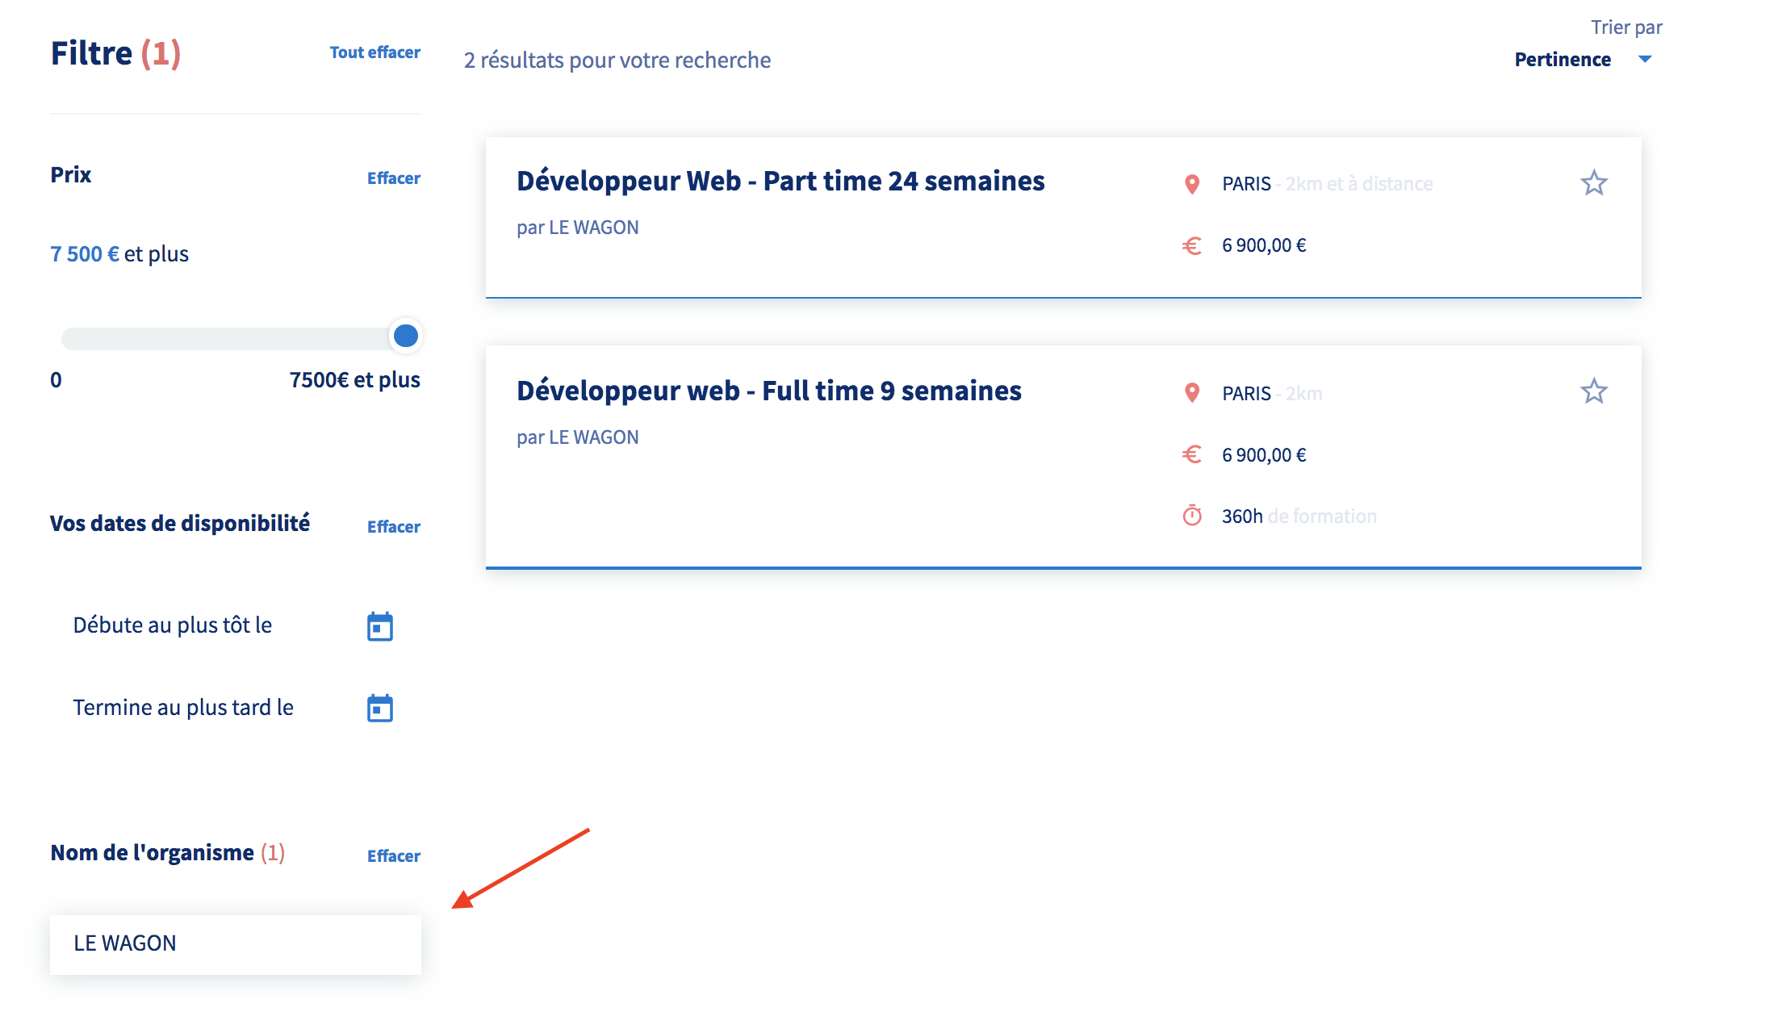This screenshot has width=1774, height=1012.
Task: Click PARIS - 2km on Full time card
Action: [x=1272, y=394]
